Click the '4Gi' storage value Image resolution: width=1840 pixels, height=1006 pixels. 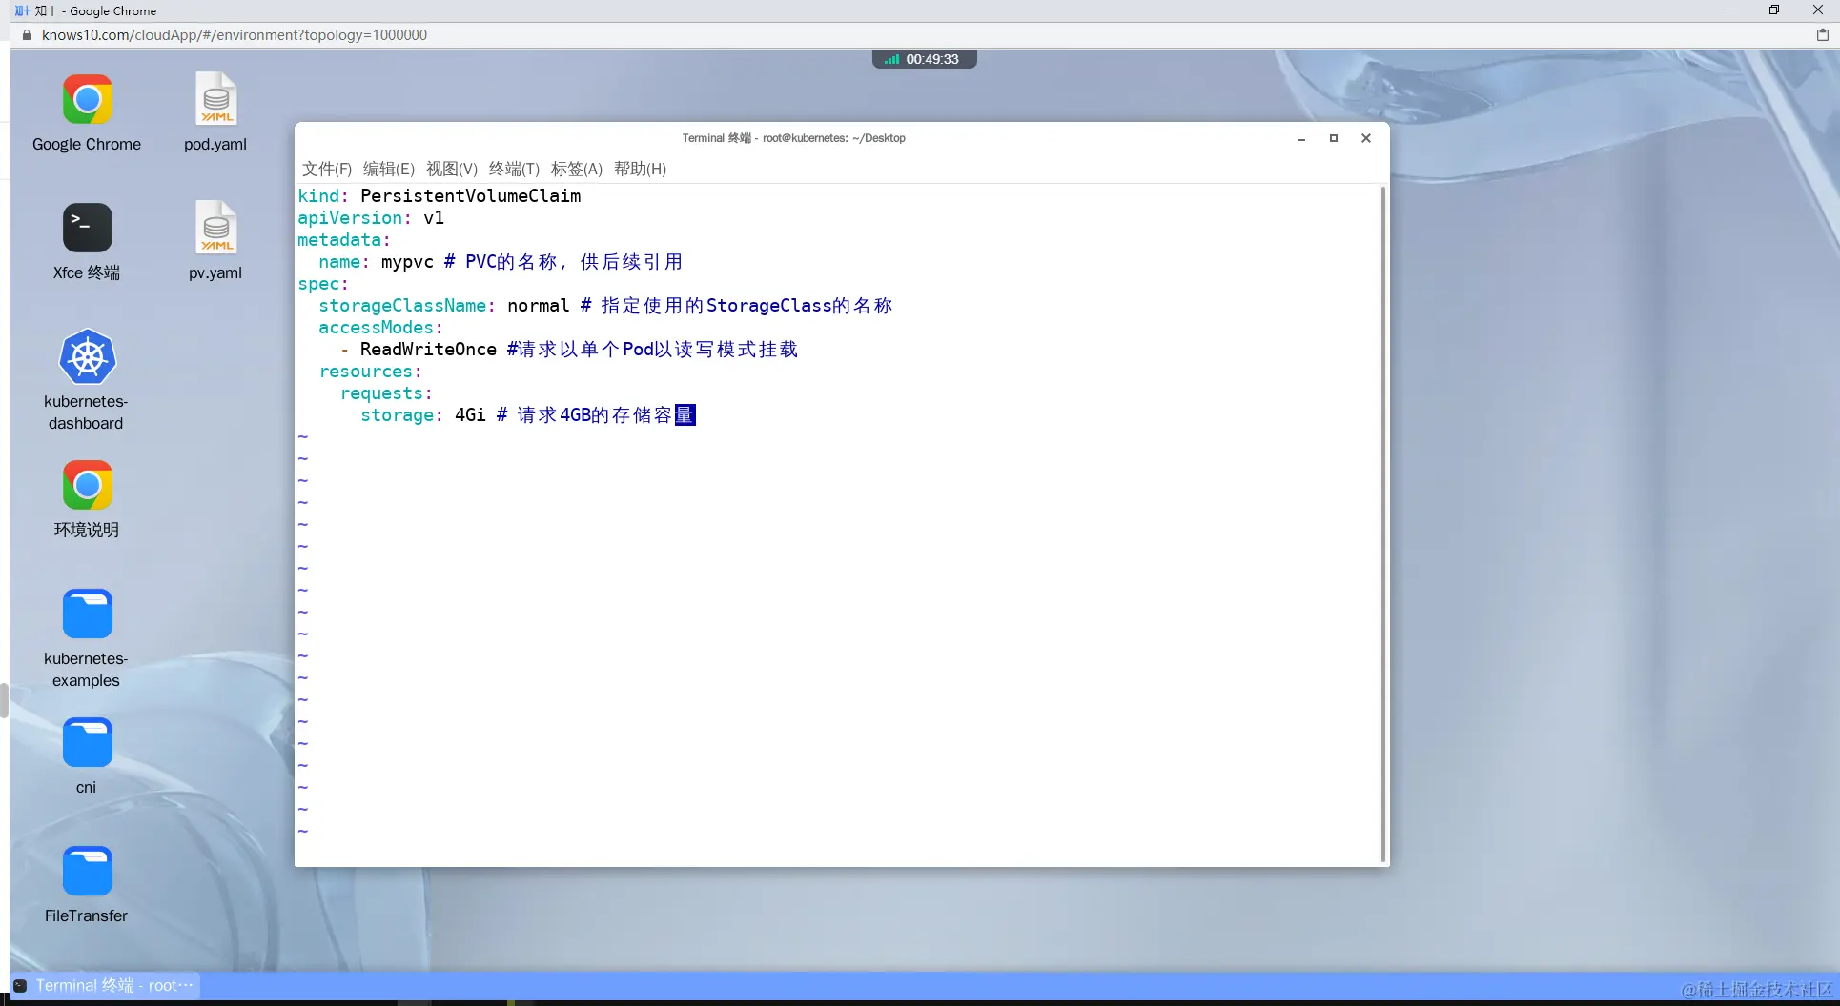pos(471,415)
